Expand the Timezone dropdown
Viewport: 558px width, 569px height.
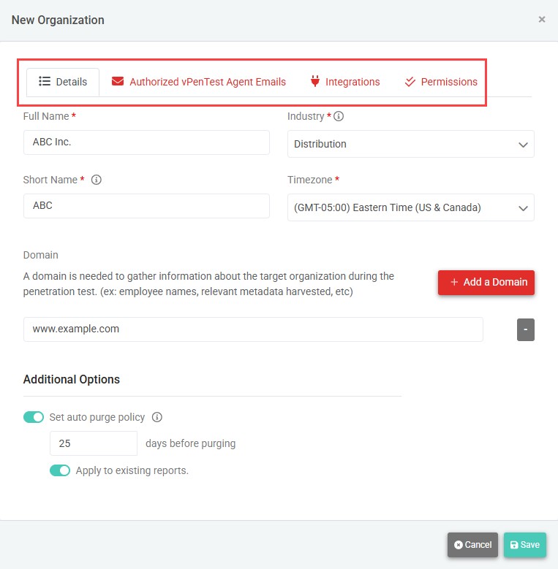pyautogui.click(x=410, y=207)
